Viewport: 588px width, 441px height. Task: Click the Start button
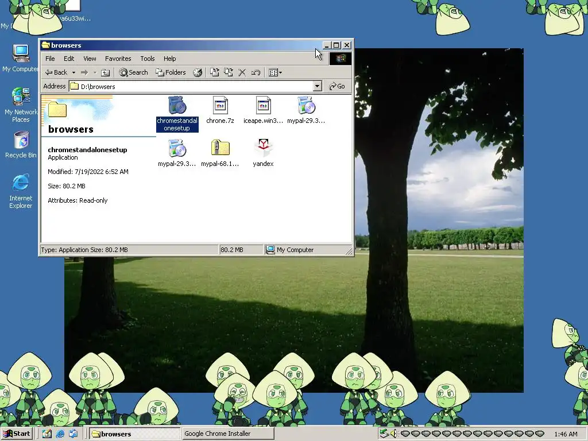tap(17, 434)
